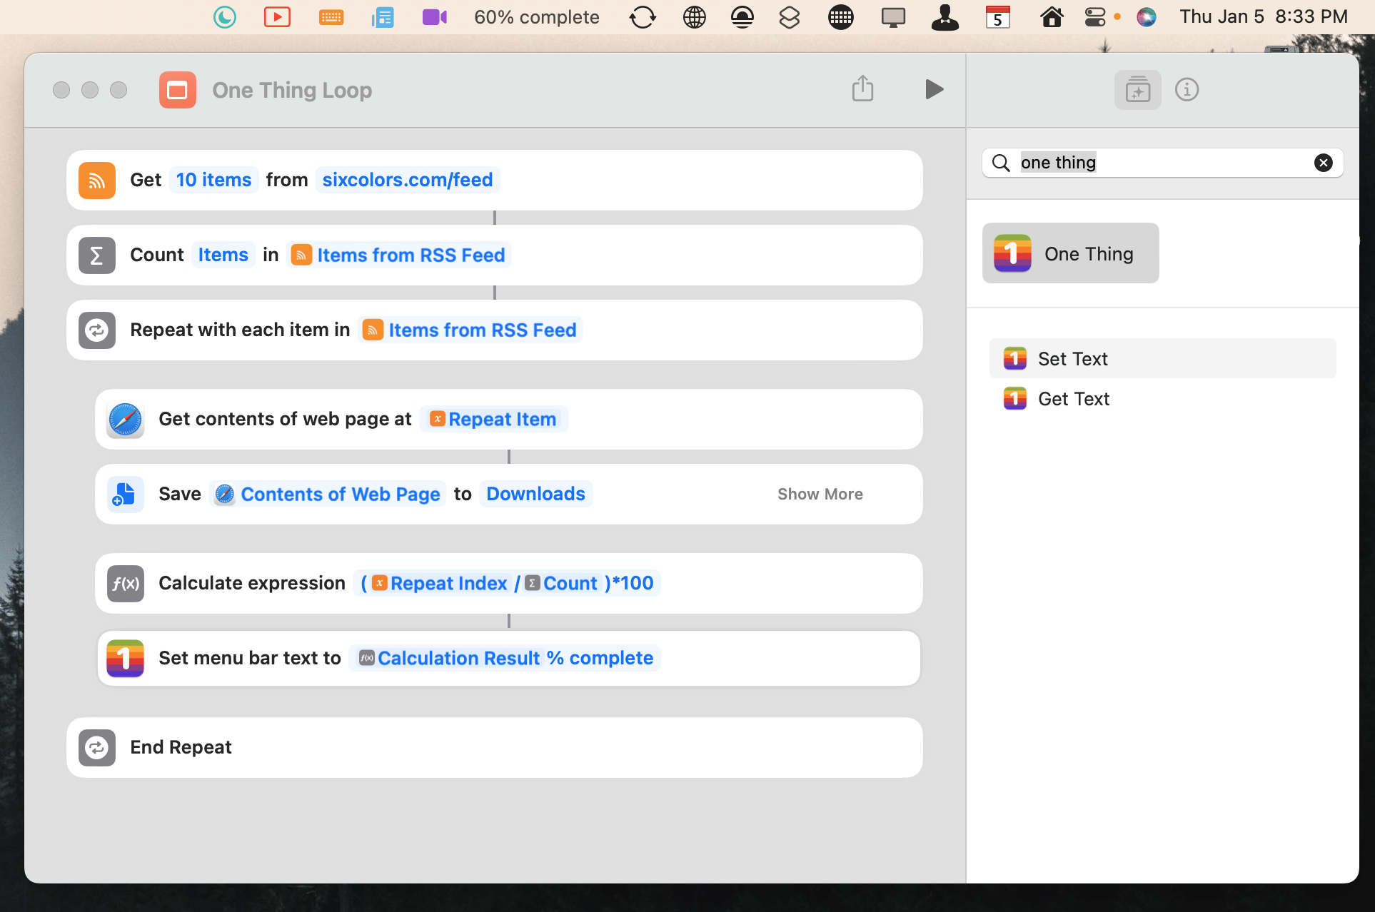Open the sync arrows menu bar icon

tap(643, 17)
